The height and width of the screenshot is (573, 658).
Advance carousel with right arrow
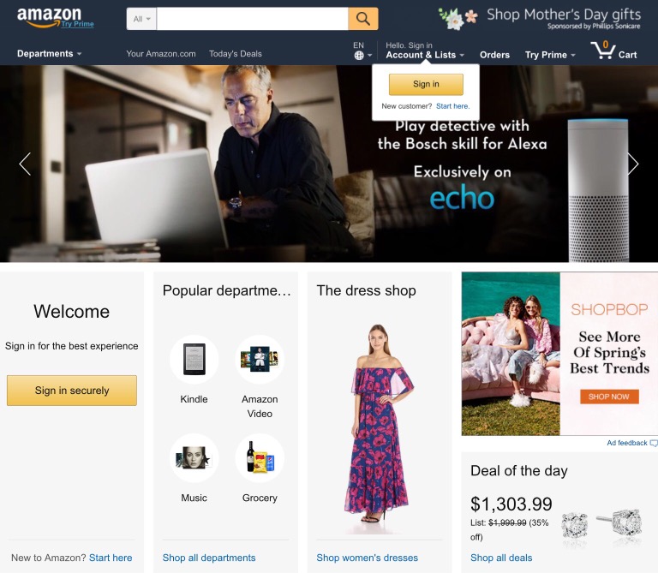(632, 164)
